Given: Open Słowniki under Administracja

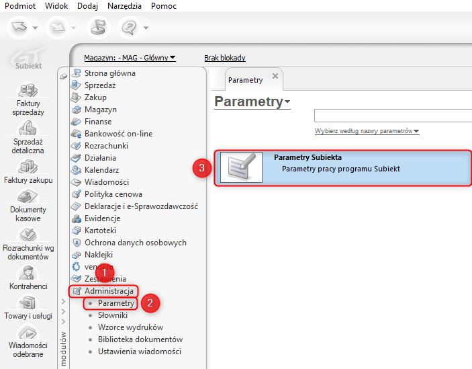Looking at the screenshot, I should (x=113, y=315).
